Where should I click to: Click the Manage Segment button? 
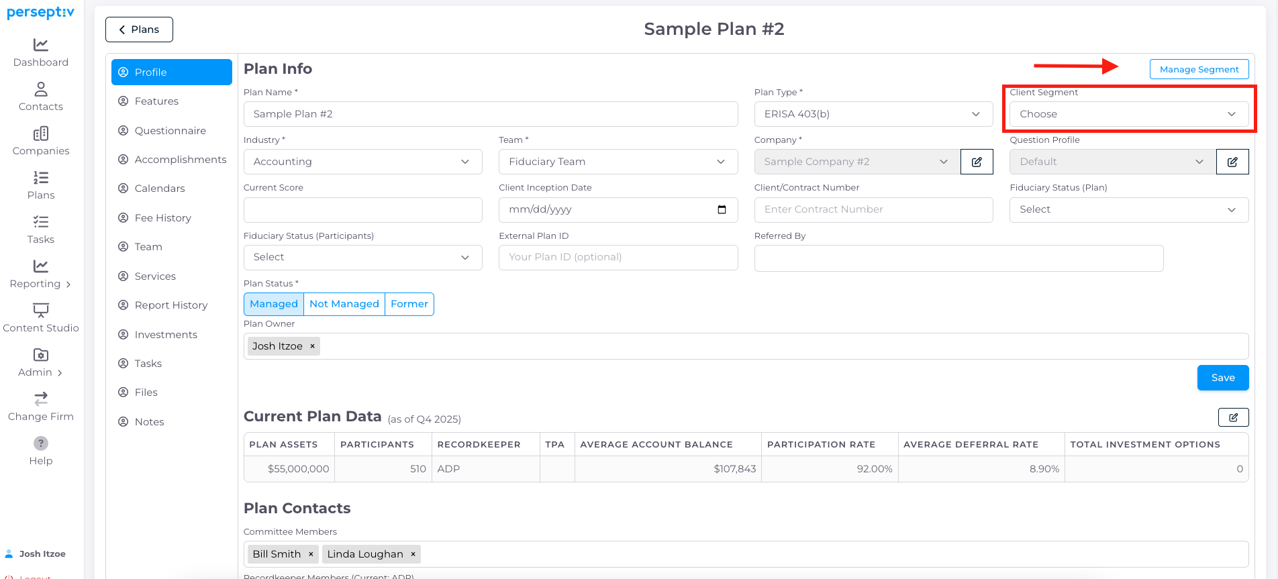(1199, 69)
